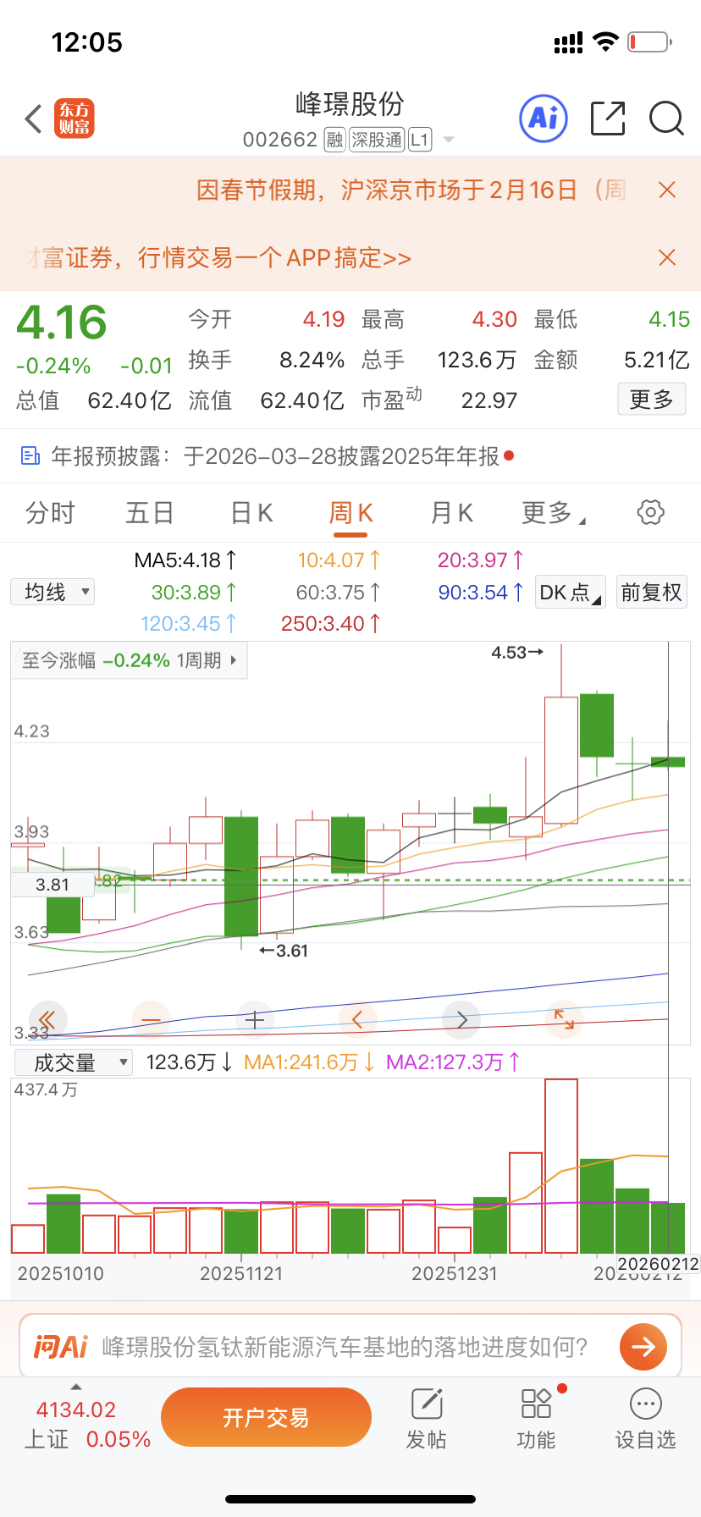Launch the Ai assistant icon
This screenshot has height=1517, width=701.
(x=543, y=118)
